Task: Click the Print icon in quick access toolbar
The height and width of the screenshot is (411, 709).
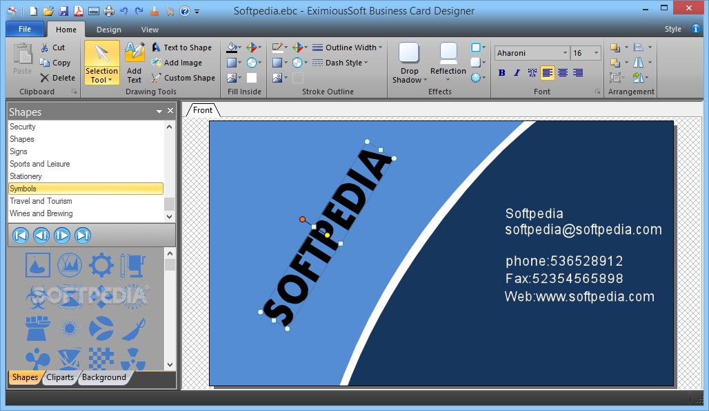Action: point(109,11)
